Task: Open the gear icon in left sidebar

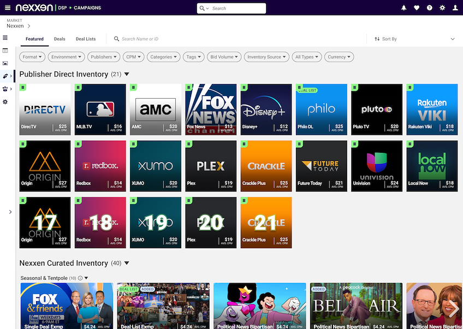Action: [5, 102]
